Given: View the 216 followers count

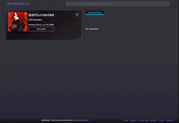Looking at the screenshot, I should 35,20.
